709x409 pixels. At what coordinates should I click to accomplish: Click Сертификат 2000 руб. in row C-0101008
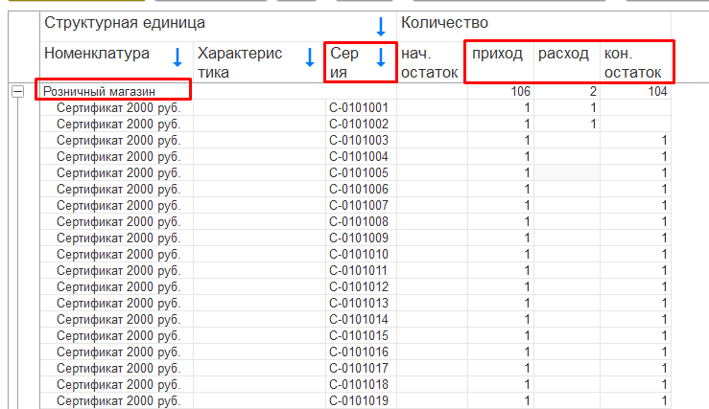[x=118, y=221]
